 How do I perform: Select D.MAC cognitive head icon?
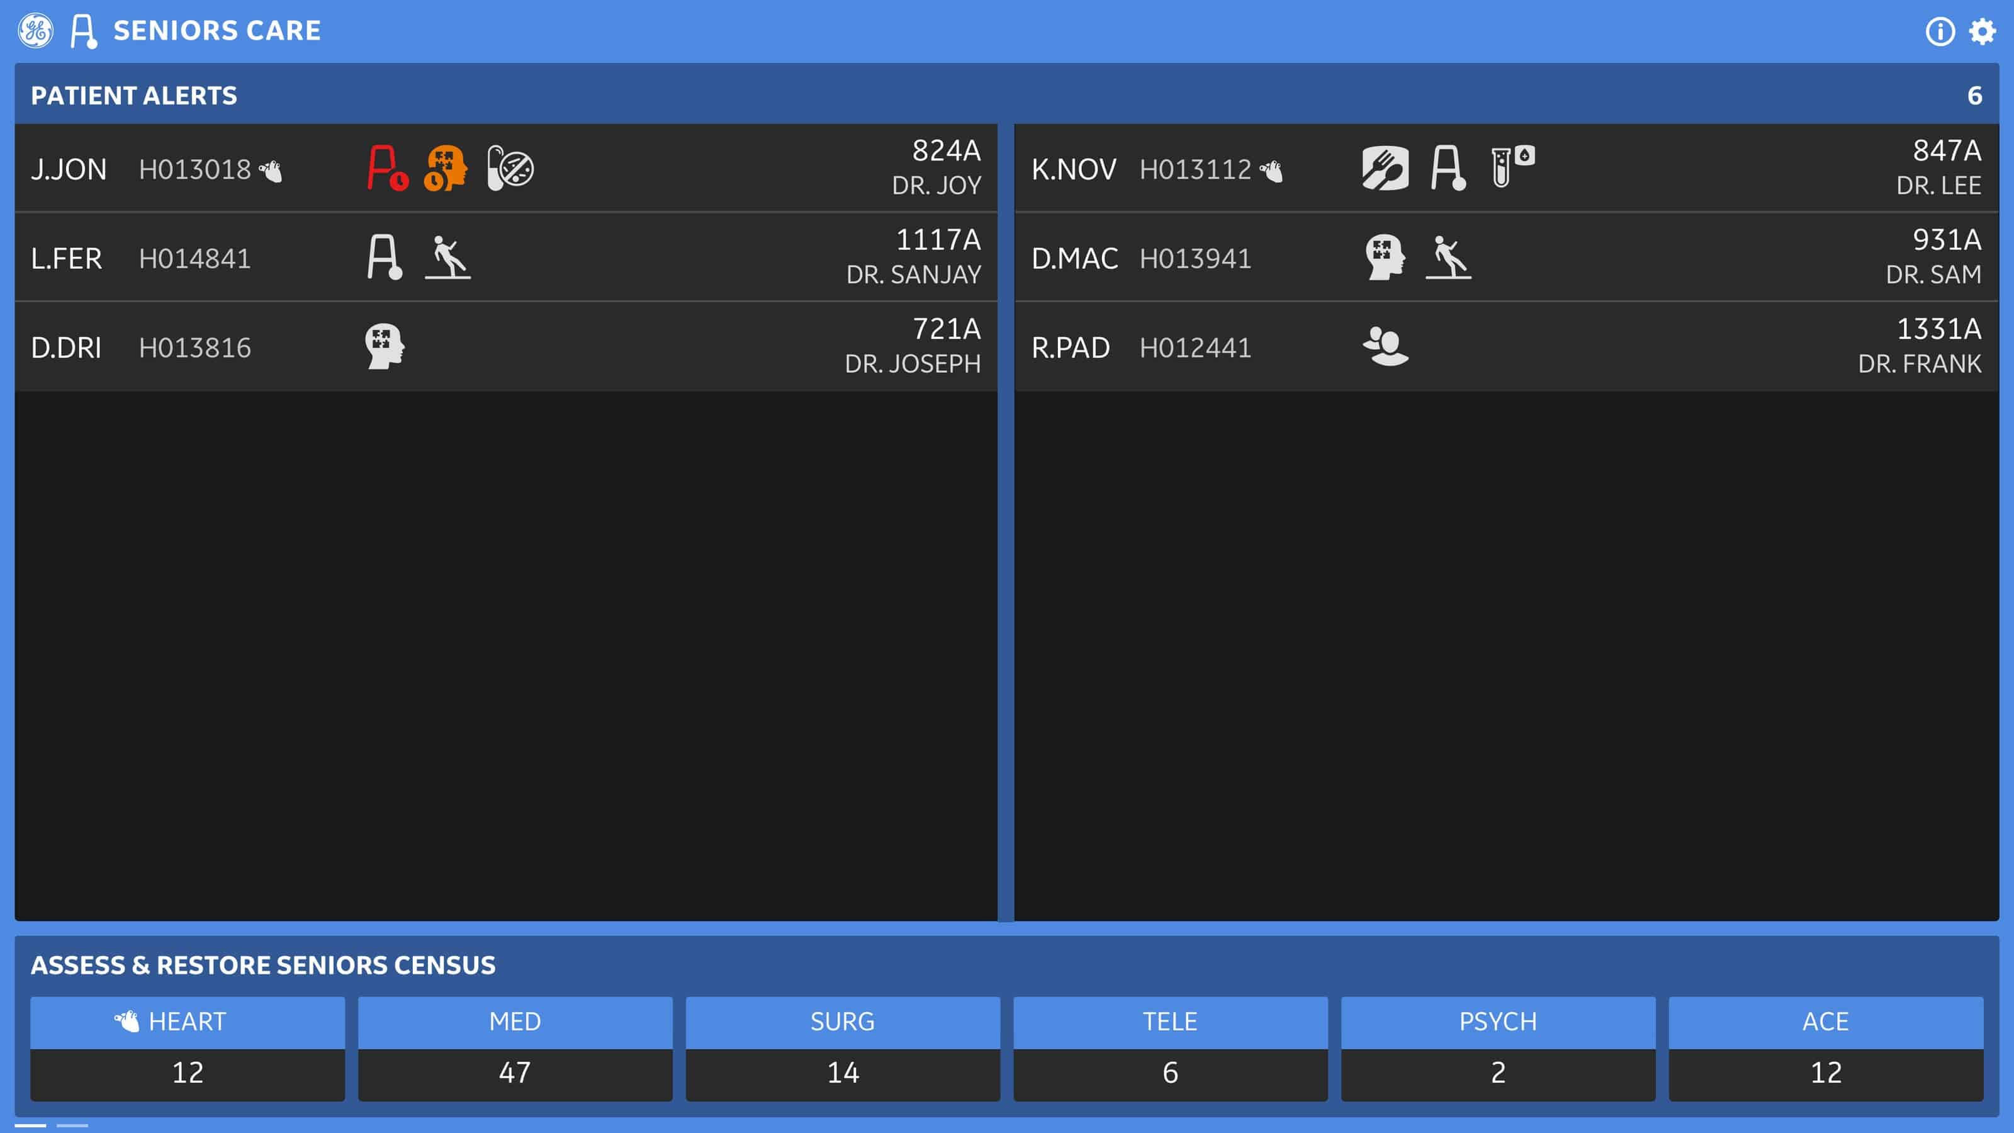pyautogui.click(x=1385, y=257)
